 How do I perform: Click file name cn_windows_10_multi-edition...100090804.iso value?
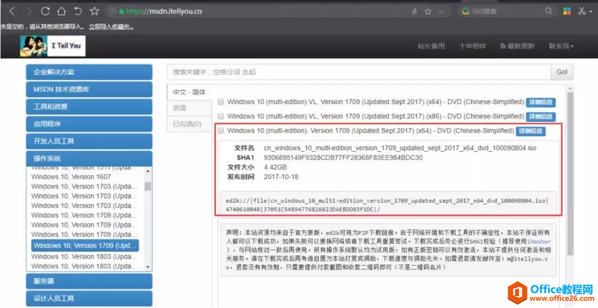coord(400,148)
